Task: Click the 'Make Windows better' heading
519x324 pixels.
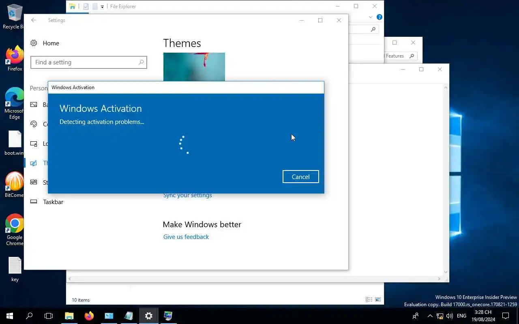Action: 202,224
